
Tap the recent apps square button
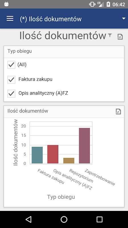click(x=99, y=219)
